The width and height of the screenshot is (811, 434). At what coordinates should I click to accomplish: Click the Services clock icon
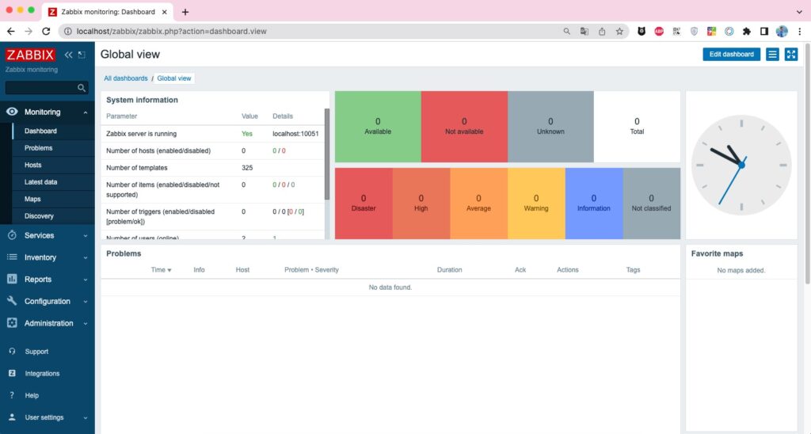pos(12,235)
